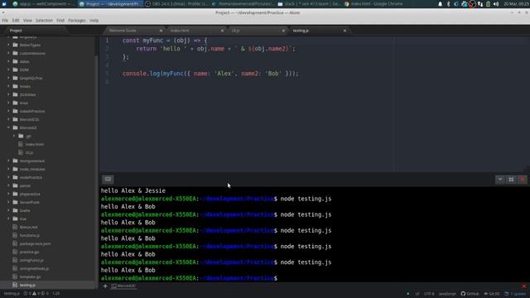
Task: Open the Packages menu
Action: pos(77,21)
